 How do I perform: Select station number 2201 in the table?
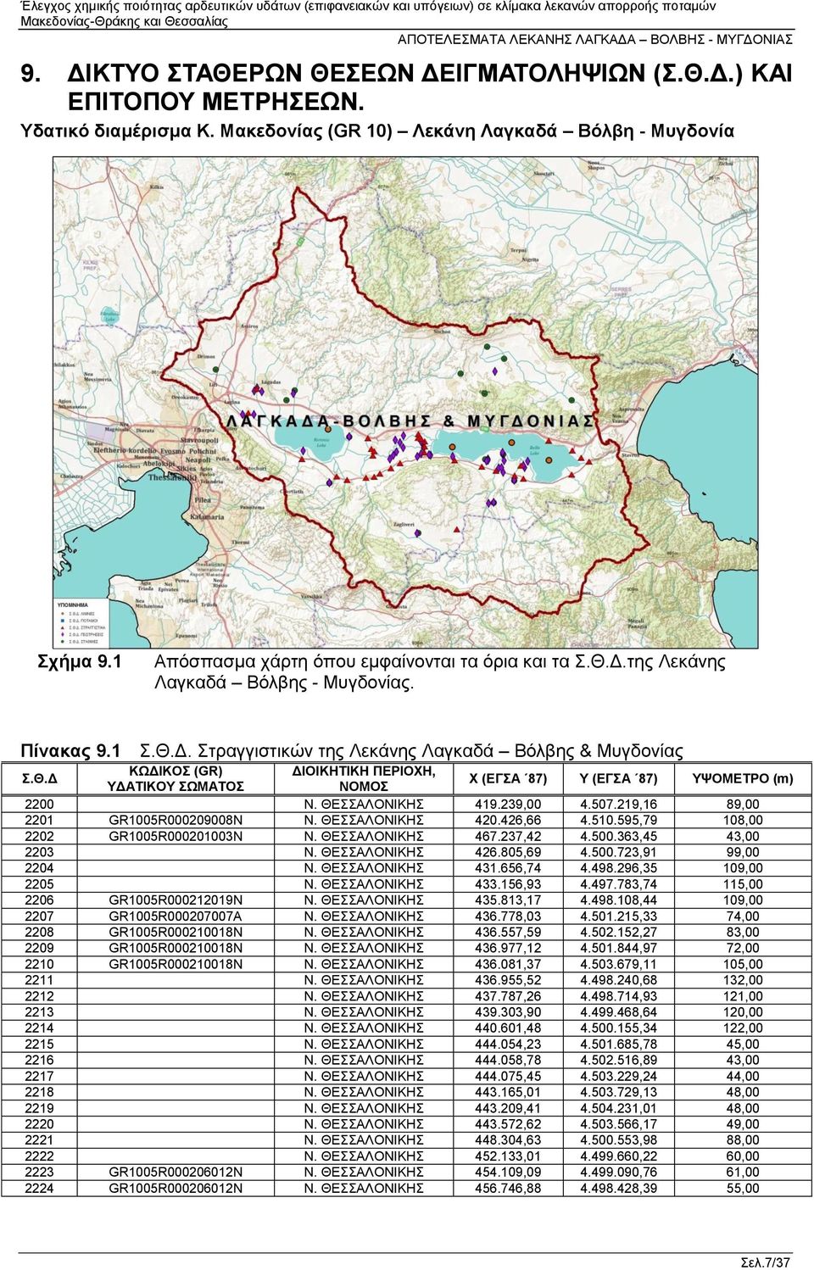click(39, 821)
